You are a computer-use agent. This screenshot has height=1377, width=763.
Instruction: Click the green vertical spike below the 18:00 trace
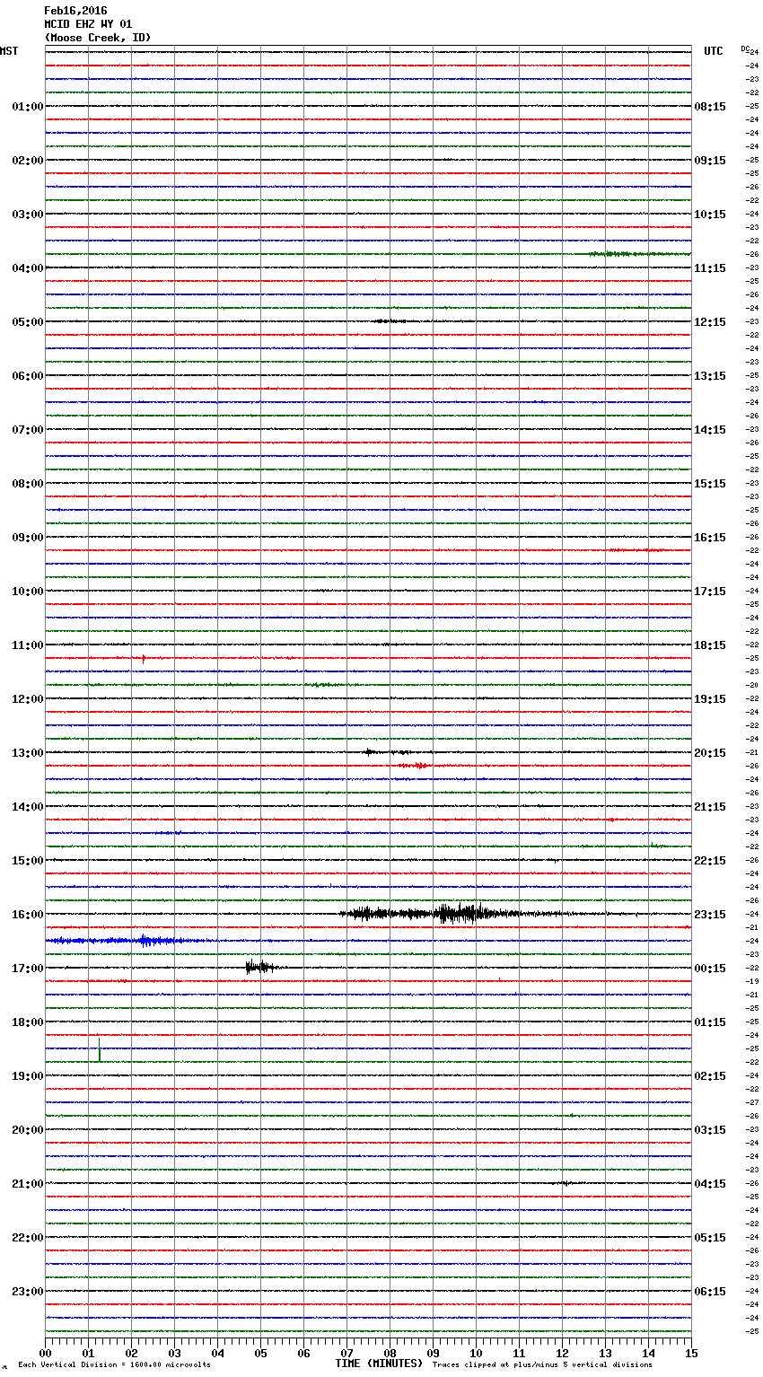[99, 1049]
